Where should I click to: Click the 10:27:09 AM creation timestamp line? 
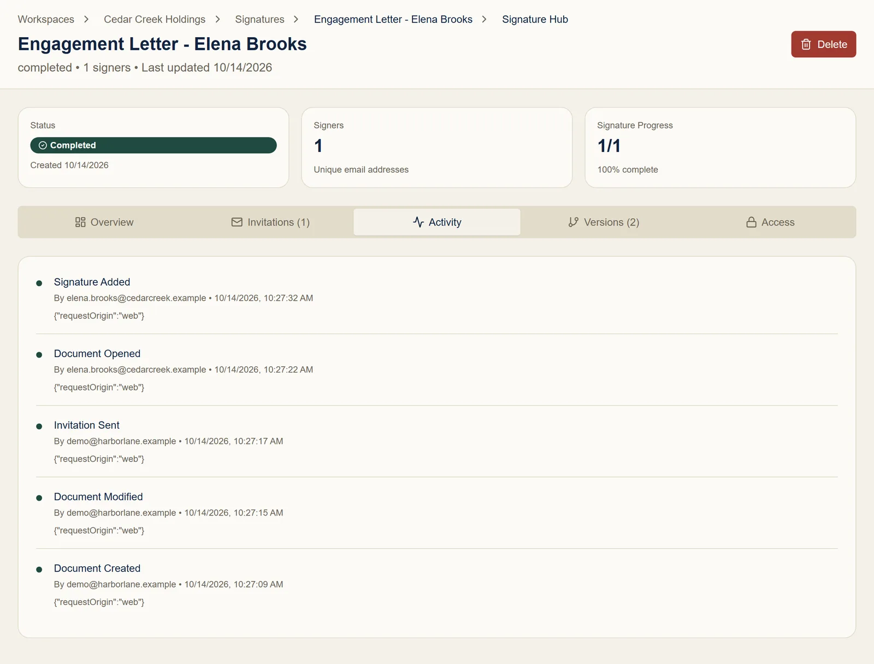tap(169, 584)
